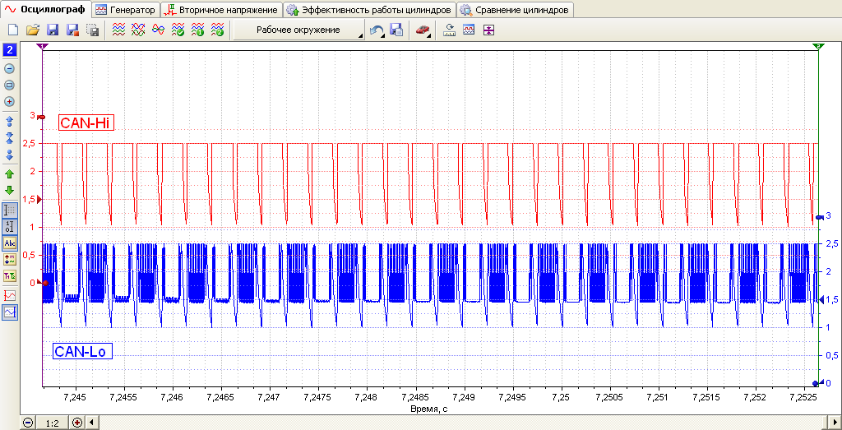
Task: Click the ruler measurement icon
Action: pos(449,30)
